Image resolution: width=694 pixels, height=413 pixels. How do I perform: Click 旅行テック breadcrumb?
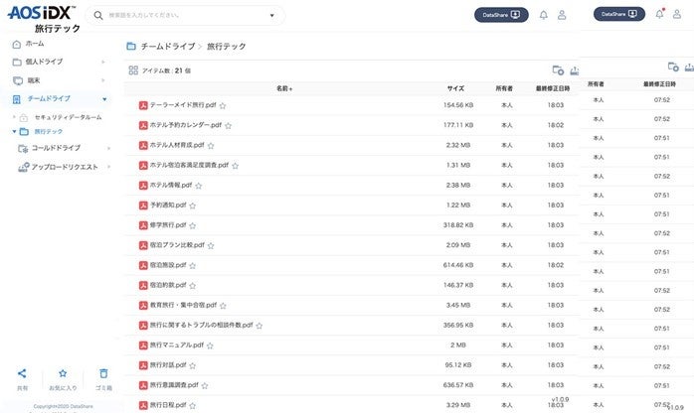pyautogui.click(x=226, y=47)
